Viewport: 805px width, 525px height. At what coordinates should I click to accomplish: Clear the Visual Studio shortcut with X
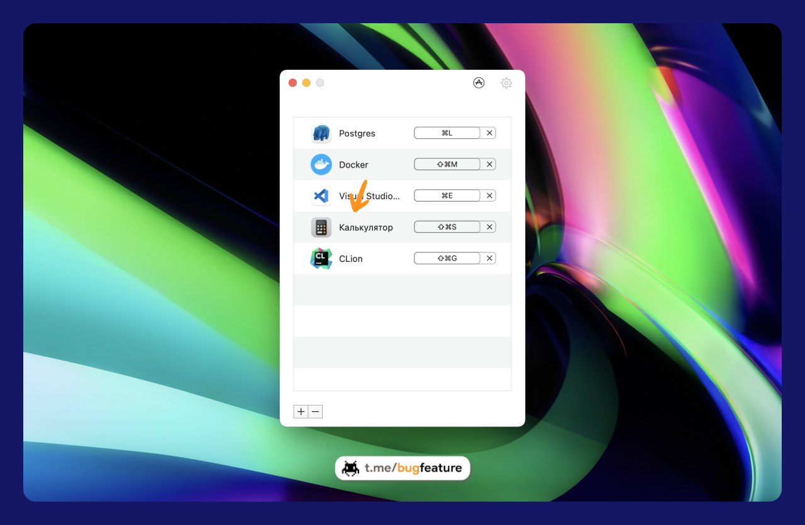(x=489, y=196)
